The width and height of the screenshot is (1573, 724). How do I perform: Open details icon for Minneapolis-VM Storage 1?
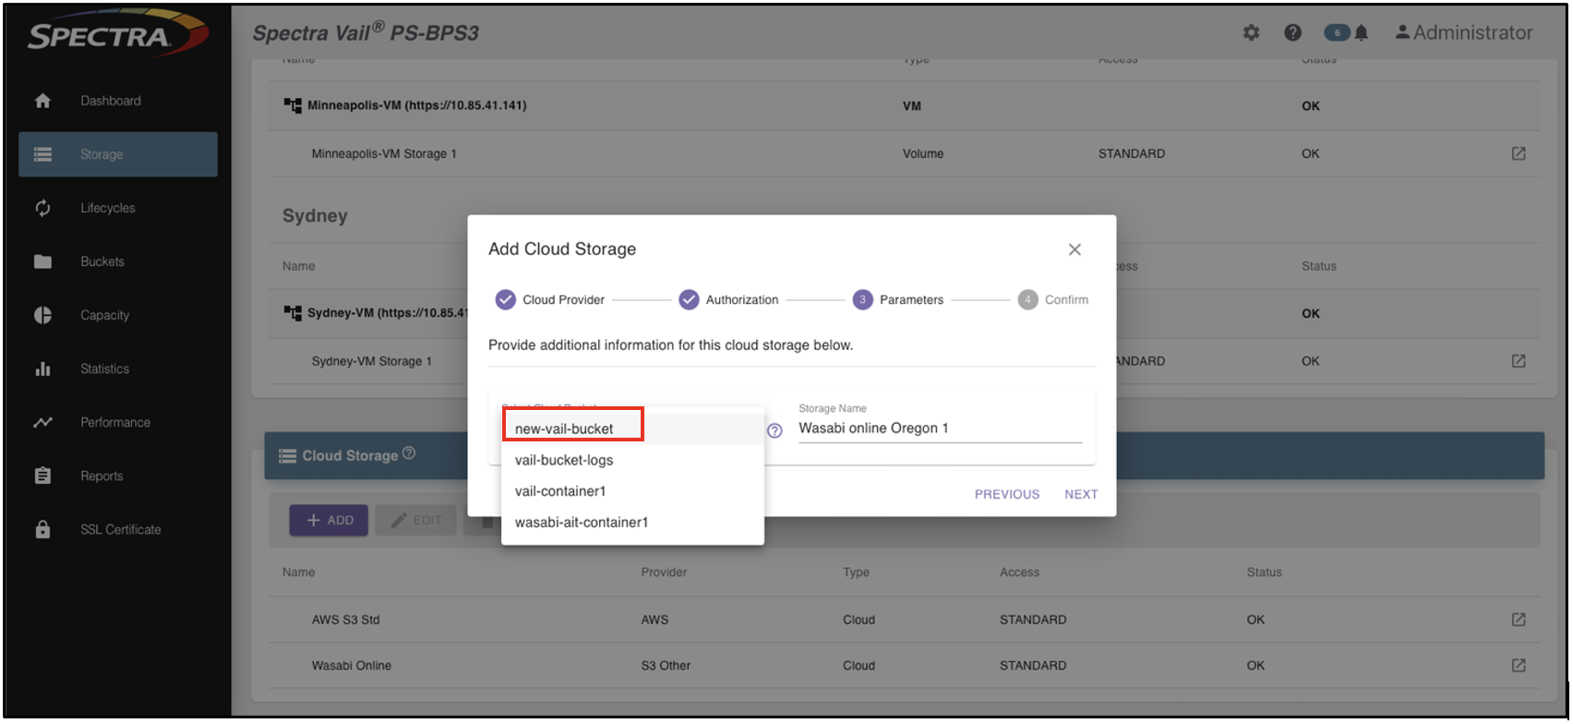click(x=1519, y=153)
